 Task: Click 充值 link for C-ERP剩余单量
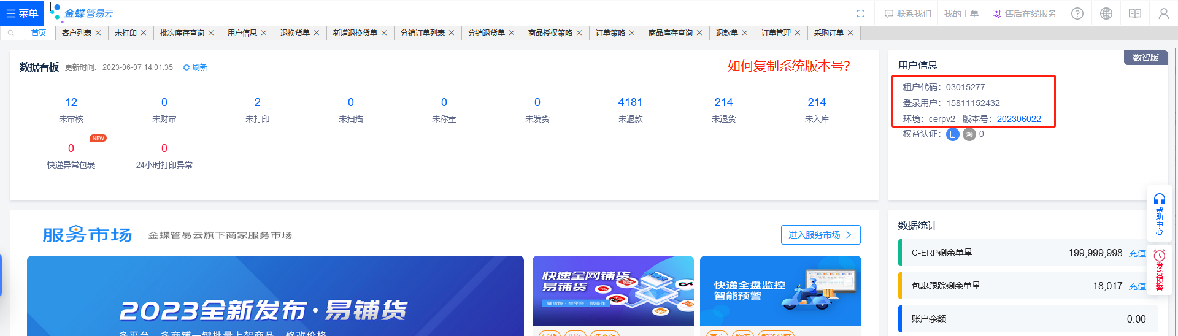pyautogui.click(x=1137, y=253)
